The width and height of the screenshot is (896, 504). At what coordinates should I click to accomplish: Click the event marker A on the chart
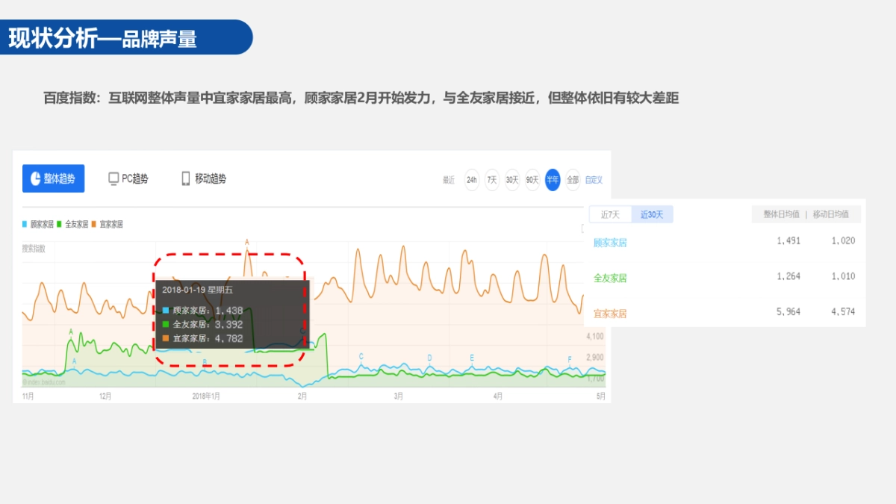(246, 243)
